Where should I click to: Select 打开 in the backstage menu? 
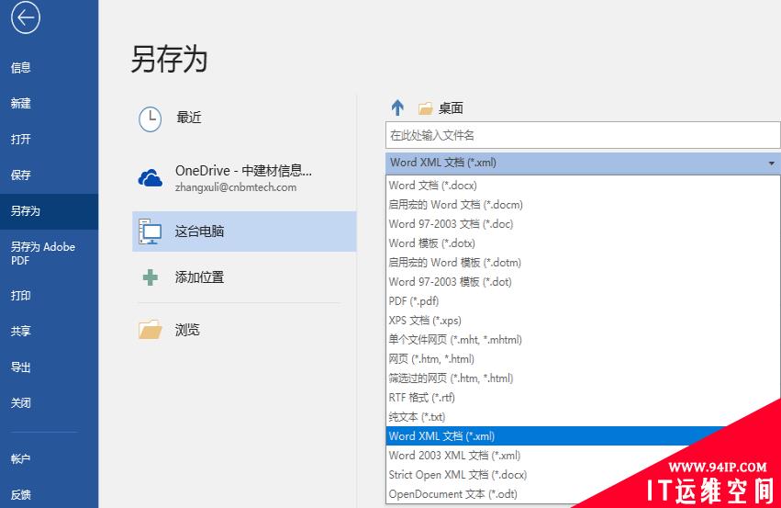(x=49, y=139)
